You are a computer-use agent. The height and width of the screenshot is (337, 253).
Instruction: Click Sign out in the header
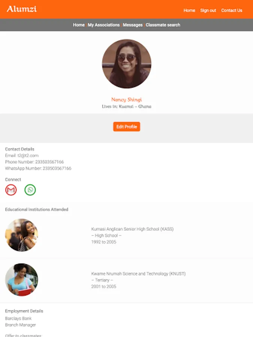tap(208, 10)
